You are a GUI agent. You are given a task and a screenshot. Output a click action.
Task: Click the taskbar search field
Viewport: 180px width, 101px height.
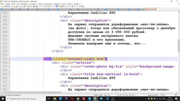pyautogui.click(x=26, y=98)
